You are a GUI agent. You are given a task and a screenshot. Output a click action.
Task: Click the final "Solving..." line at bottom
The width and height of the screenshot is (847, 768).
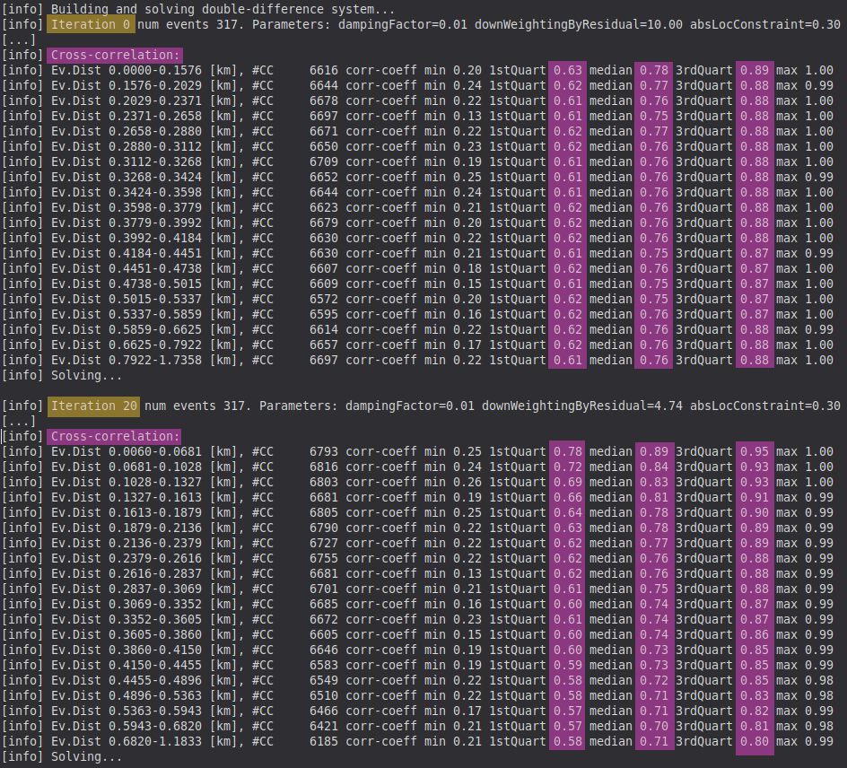click(86, 756)
